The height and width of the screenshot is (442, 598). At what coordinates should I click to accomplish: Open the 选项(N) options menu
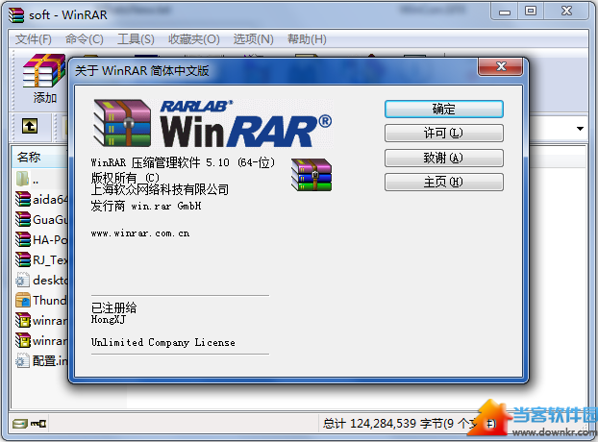[x=253, y=38]
